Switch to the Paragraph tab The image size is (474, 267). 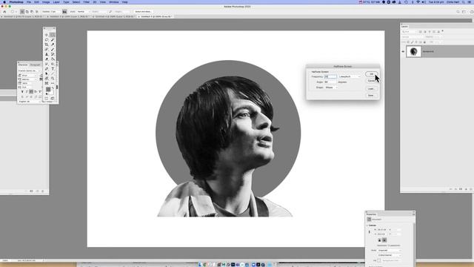35,65
